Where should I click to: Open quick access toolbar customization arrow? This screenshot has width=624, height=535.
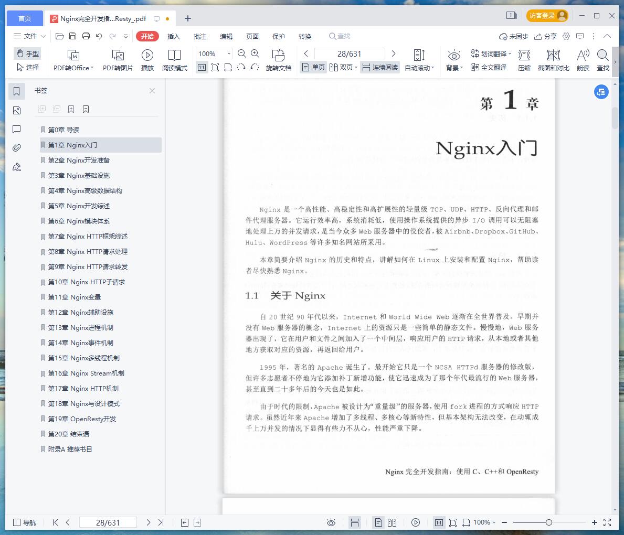(125, 36)
